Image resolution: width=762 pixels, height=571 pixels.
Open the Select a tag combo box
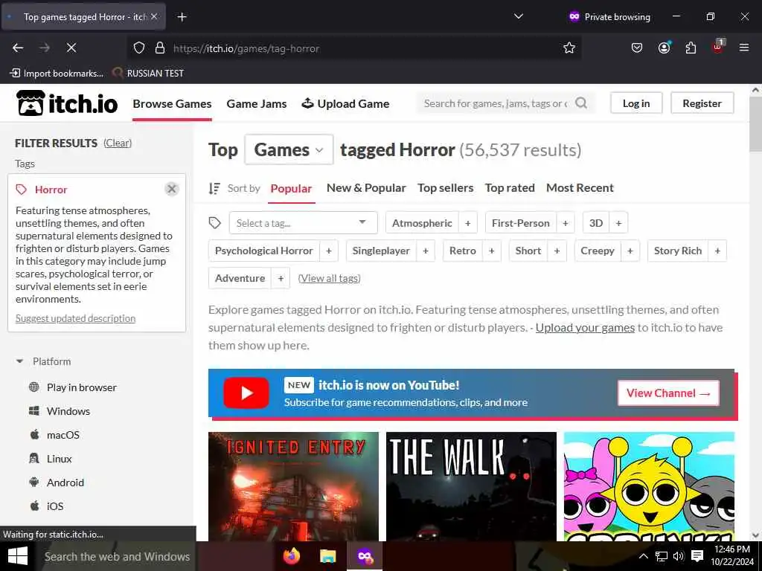(x=304, y=223)
